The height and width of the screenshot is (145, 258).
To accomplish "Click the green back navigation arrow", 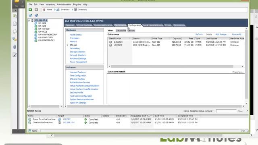I will (30, 10).
